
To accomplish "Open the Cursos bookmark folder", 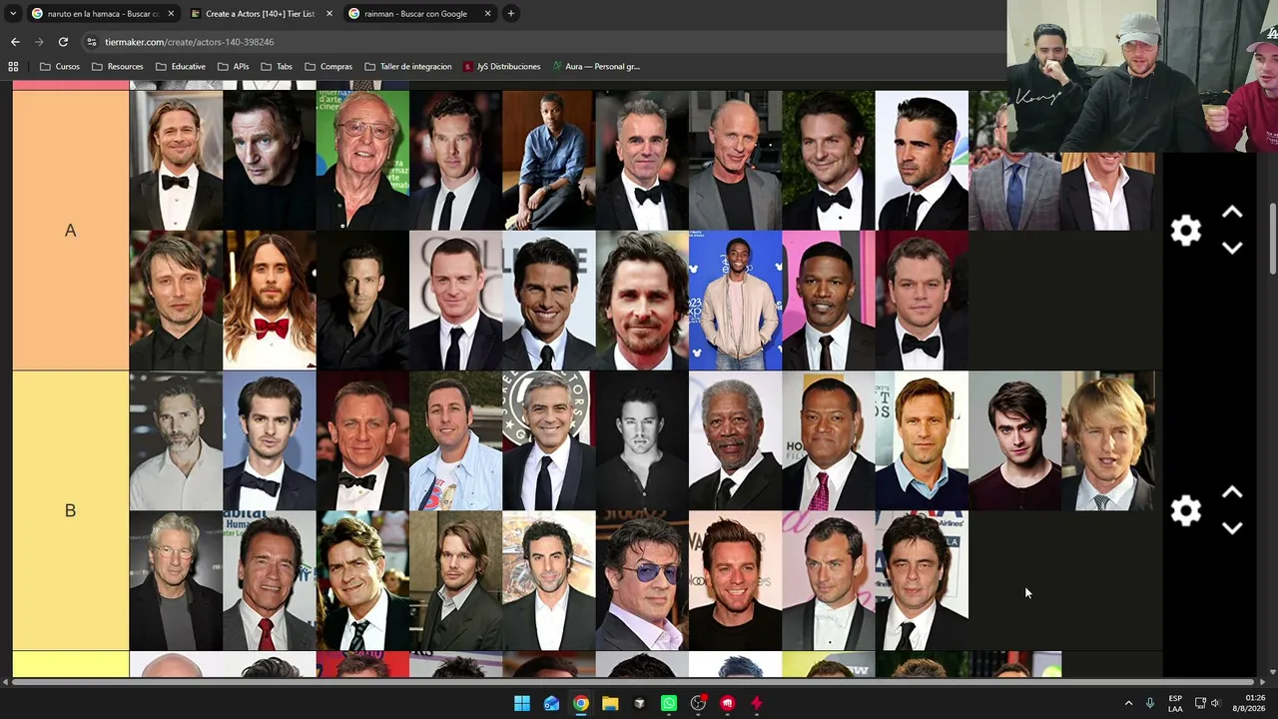I will (59, 67).
